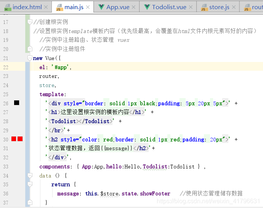
Task: Click the hello:Hello entry in components
Action: [x=123, y=167]
